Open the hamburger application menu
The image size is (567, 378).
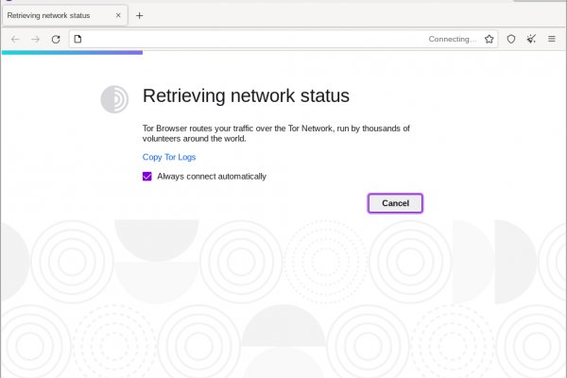tap(552, 40)
